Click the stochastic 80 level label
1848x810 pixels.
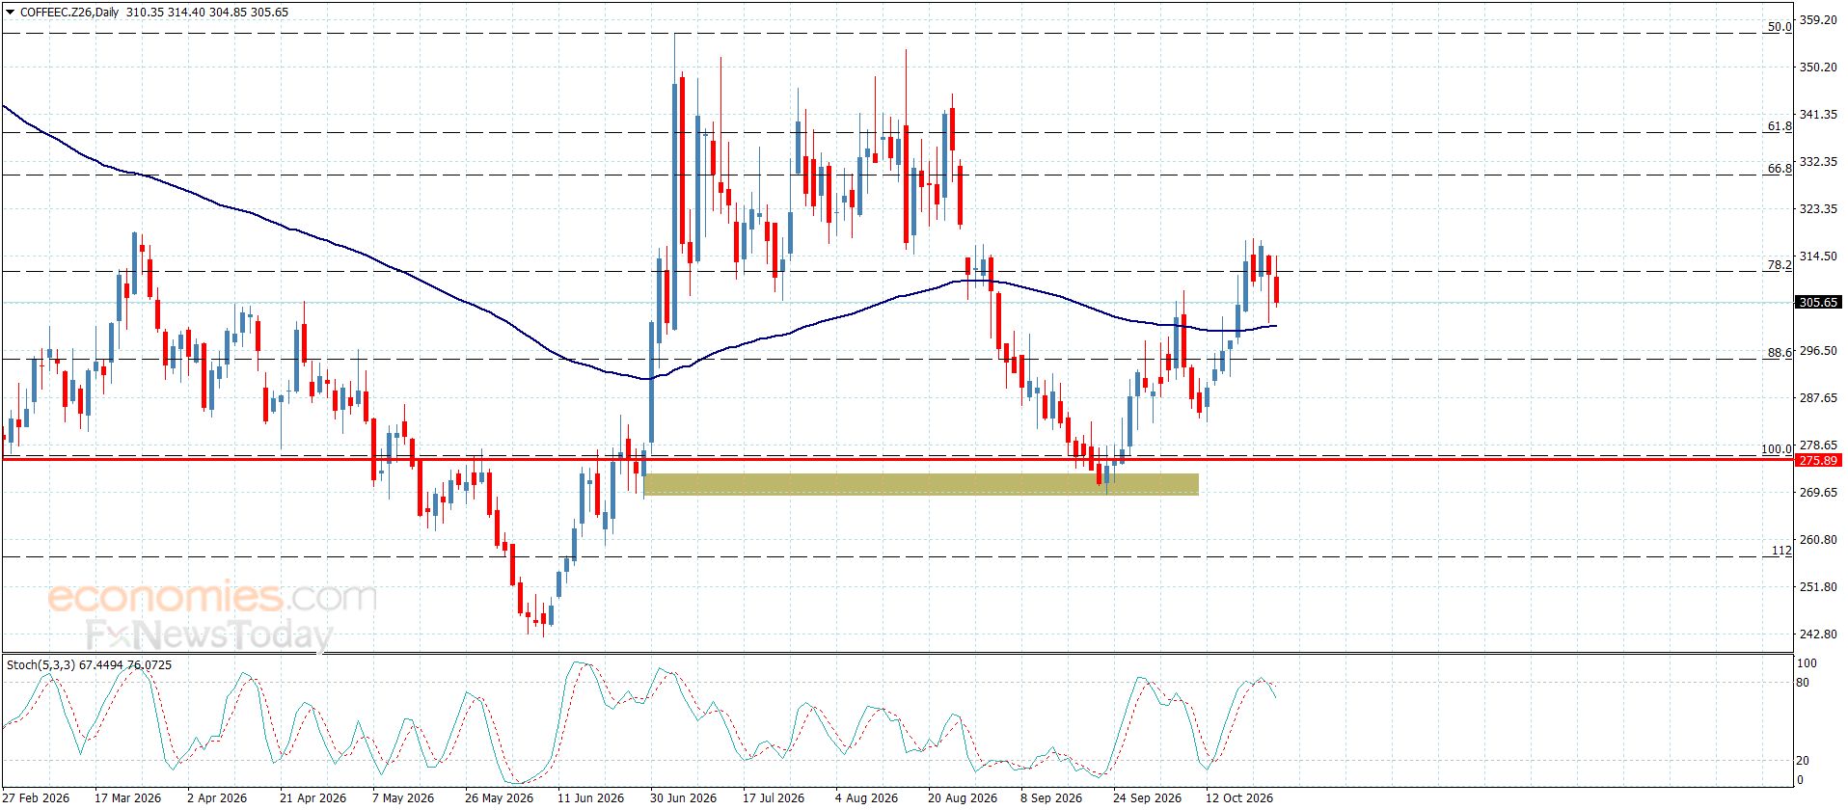pos(1803,683)
